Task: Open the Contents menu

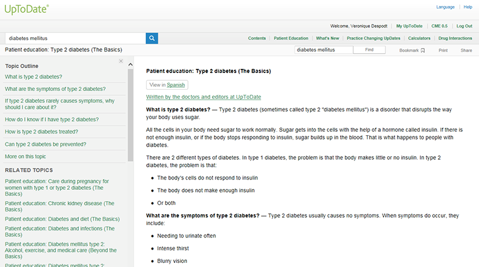Action: pyautogui.click(x=257, y=38)
